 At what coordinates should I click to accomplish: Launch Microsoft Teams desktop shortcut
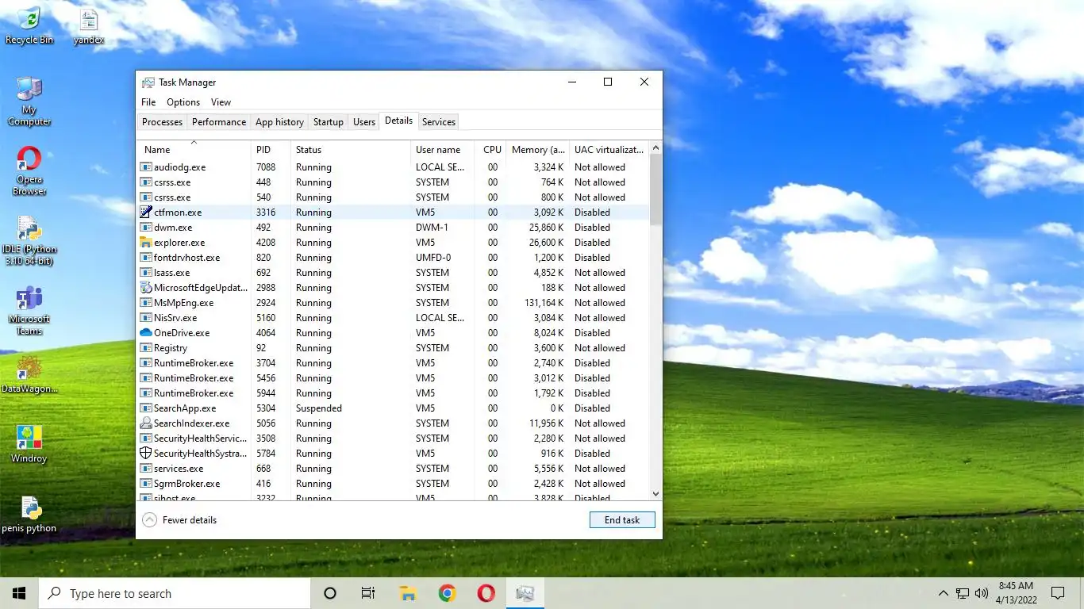29,310
